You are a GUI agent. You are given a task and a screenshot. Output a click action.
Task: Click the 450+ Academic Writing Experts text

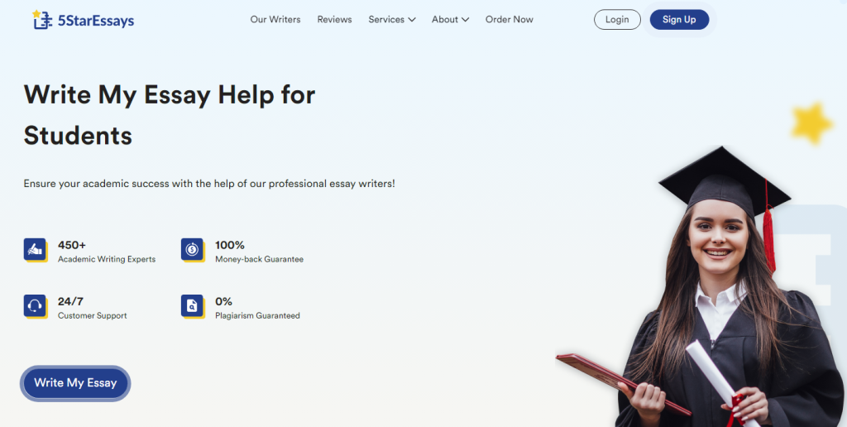107,252
